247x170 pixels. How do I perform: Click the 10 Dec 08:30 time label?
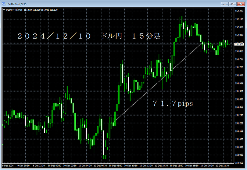(116, 166)
